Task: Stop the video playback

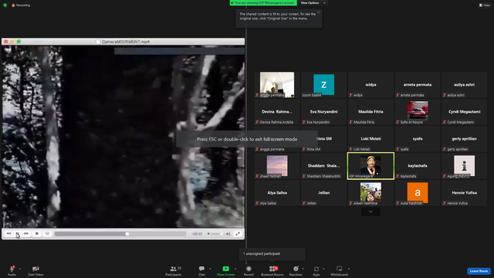Action: 37,233
